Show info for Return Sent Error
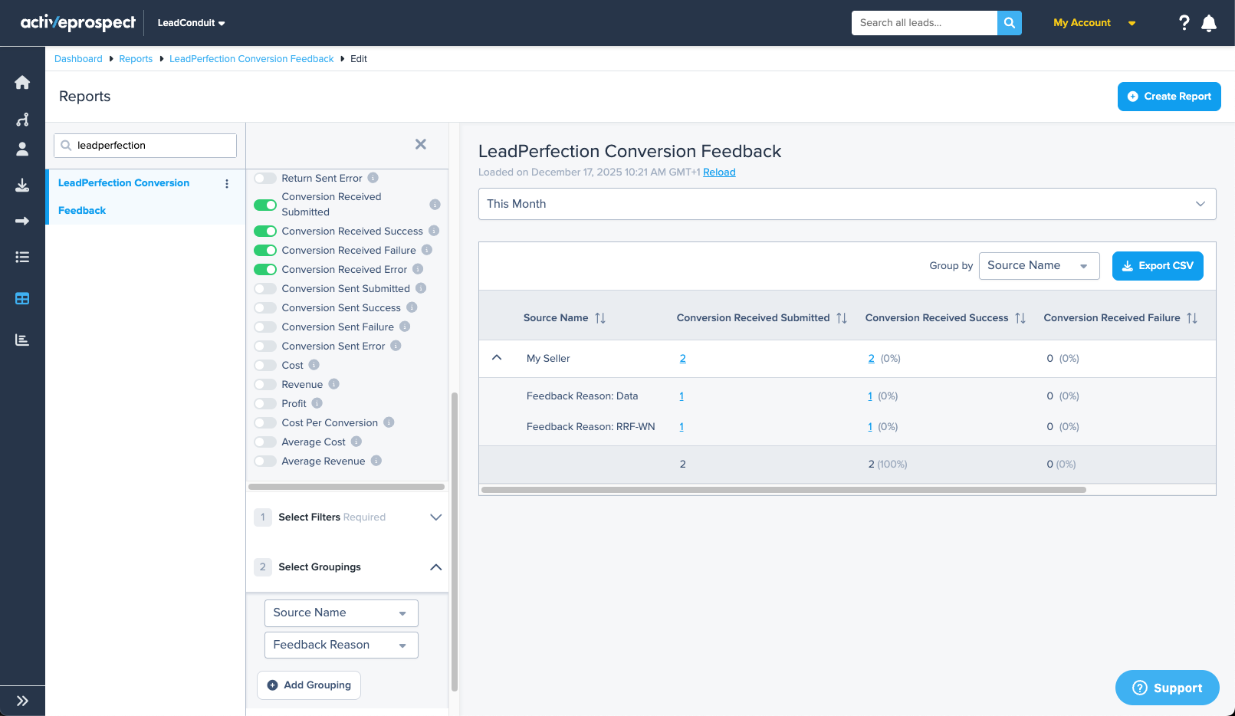Screen dimensions: 1235x716 coord(373,178)
